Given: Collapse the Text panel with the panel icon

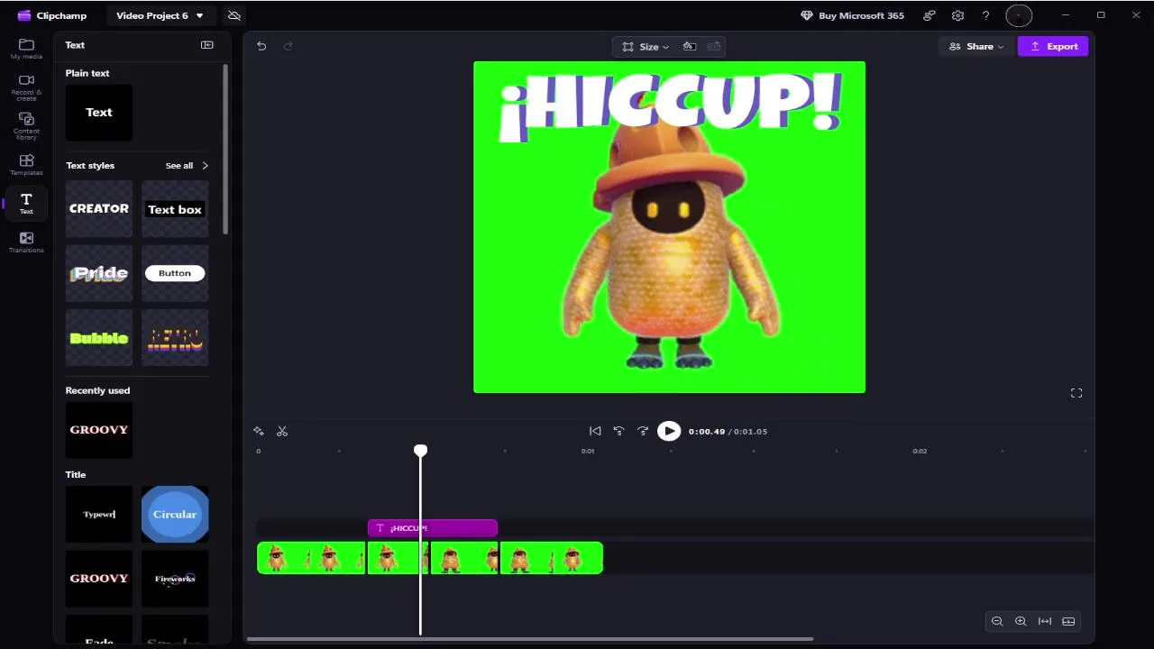Looking at the screenshot, I should (207, 45).
